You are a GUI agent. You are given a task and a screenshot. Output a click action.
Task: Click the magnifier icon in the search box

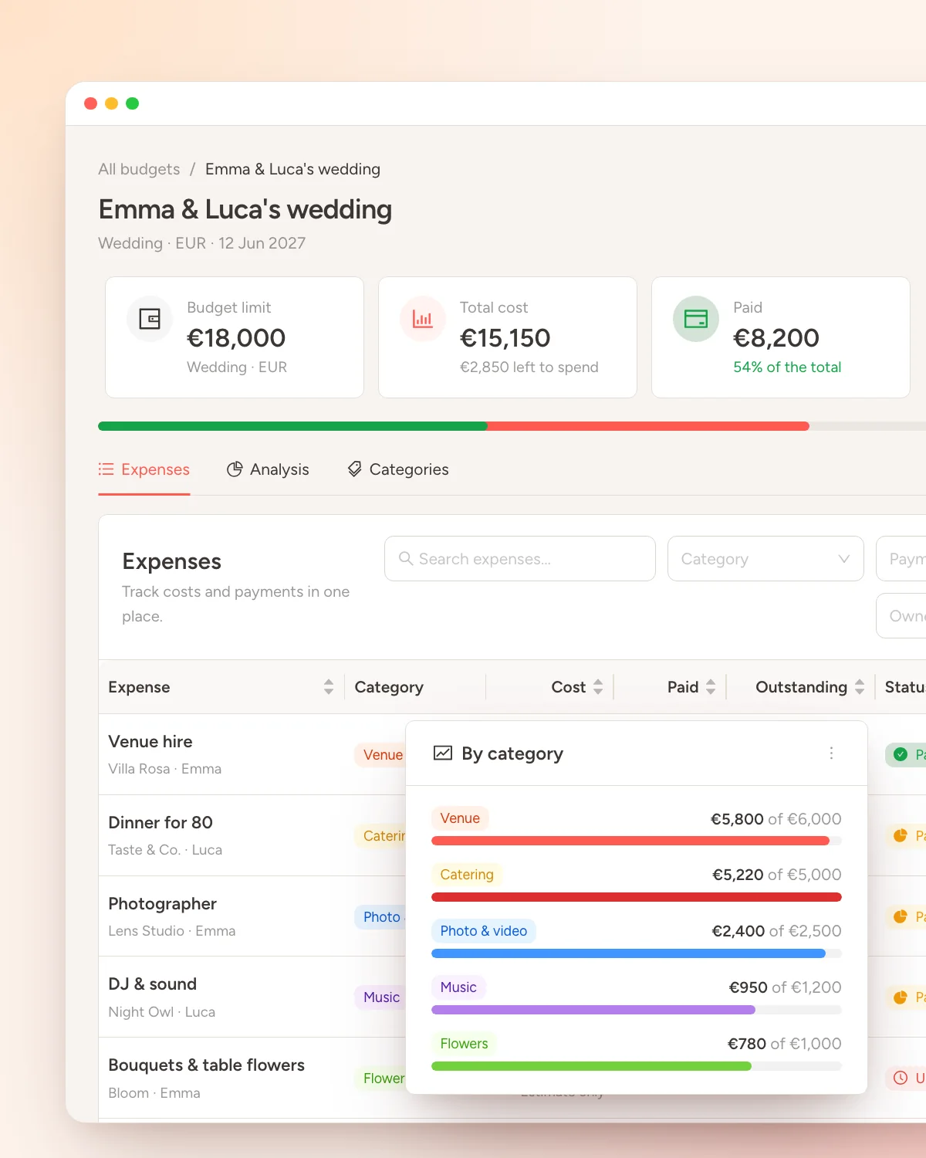tap(406, 558)
